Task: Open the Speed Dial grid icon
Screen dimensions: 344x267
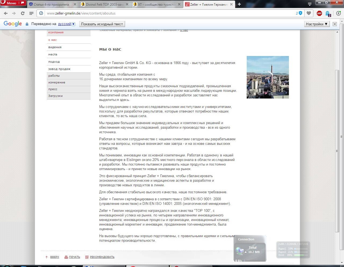Action: [31, 13]
